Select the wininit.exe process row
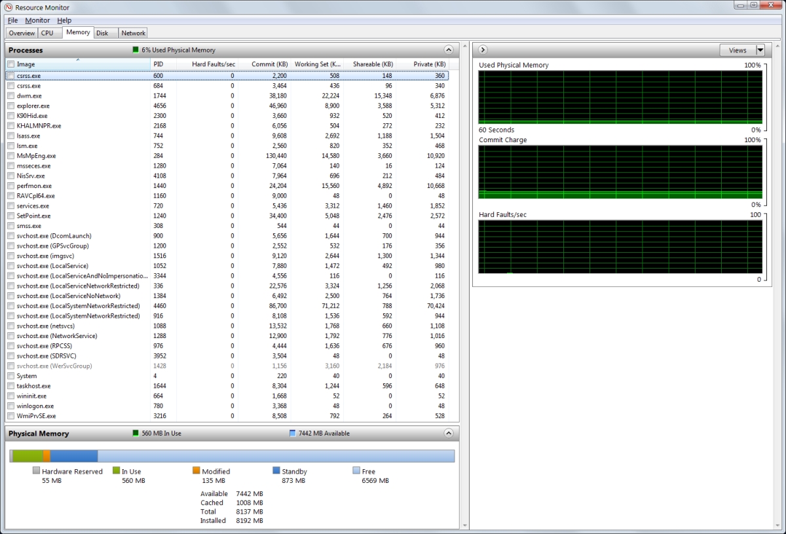 pyautogui.click(x=227, y=396)
